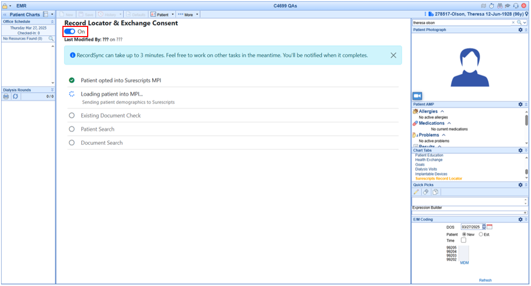Click the Chart Tabs list scrollbar
Image resolution: width=531 pixels, height=286 pixels.
coord(526,171)
